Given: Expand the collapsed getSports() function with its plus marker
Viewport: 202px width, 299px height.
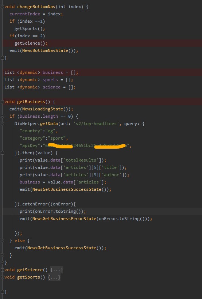Looking at the screenshot, I should pyautogui.click(x=2, y=277).
